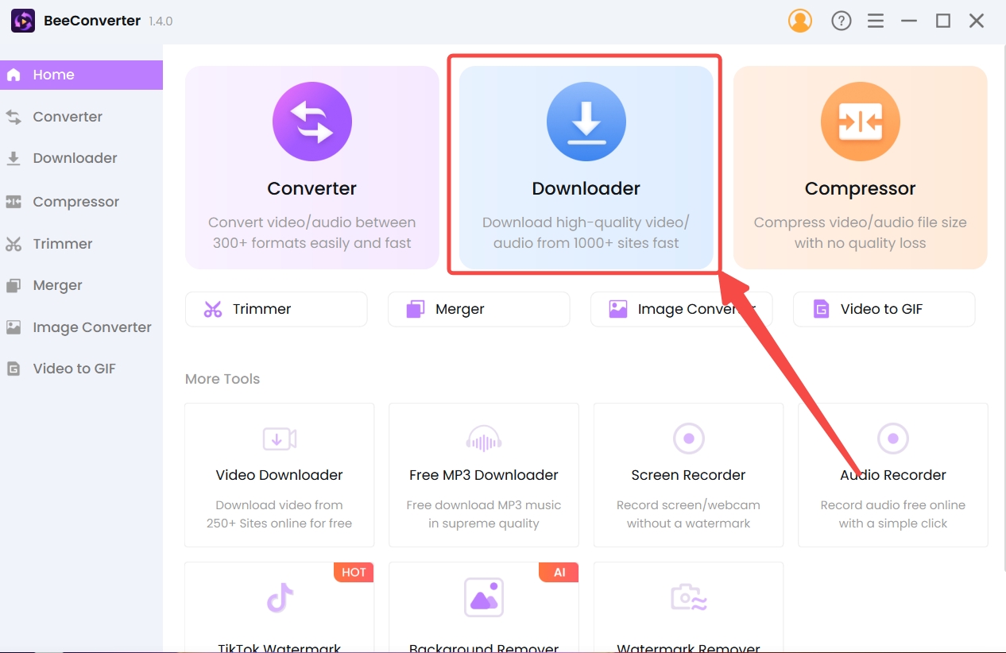Select Home in the sidebar
The image size is (1006, 653).
[x=81, y=75]
